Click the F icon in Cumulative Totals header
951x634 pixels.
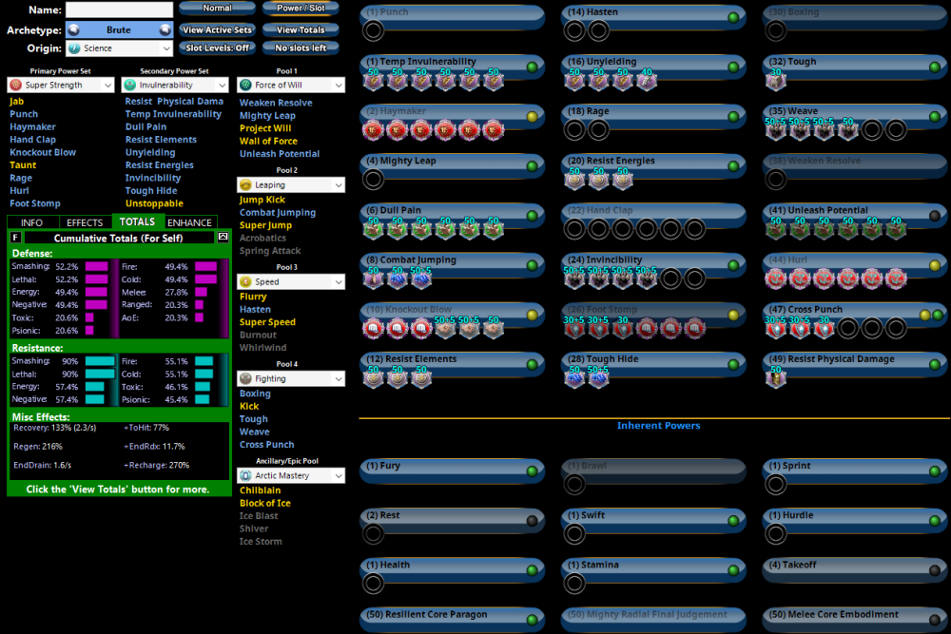coord(15,237)
